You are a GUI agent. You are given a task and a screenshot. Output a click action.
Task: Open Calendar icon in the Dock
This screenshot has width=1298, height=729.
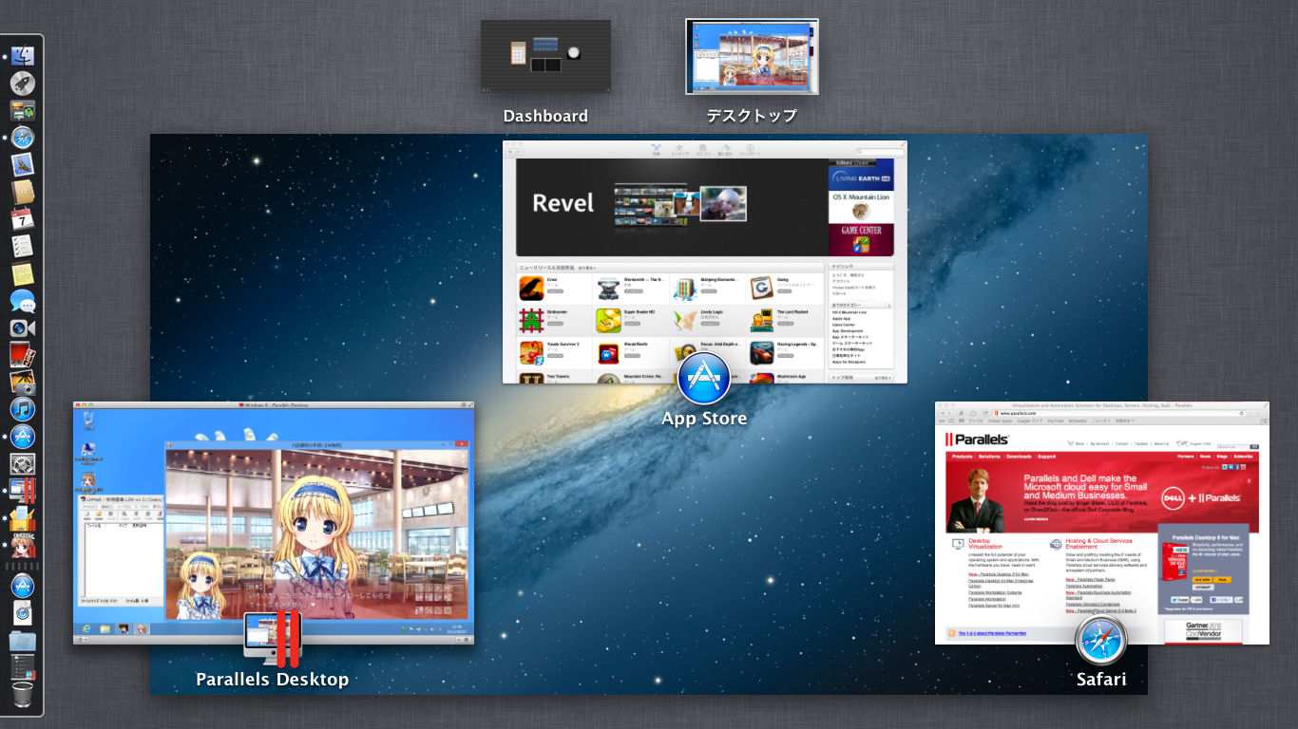23,219
